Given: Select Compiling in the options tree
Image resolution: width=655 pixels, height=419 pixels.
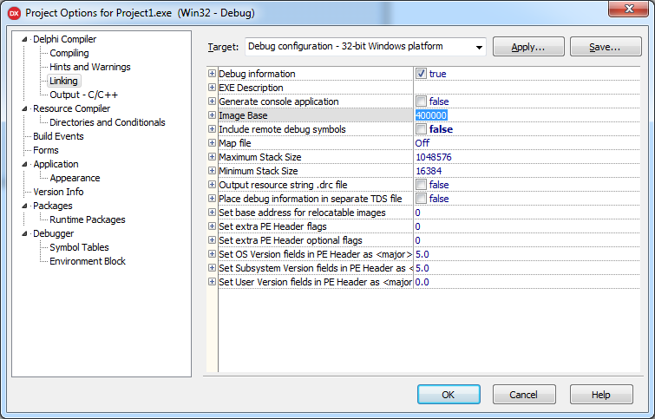Looking at the screenshot, I should [x=69, y=53].
